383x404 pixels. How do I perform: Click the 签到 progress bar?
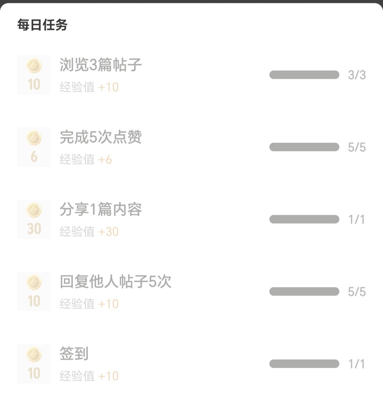click(x=304, y=364)
